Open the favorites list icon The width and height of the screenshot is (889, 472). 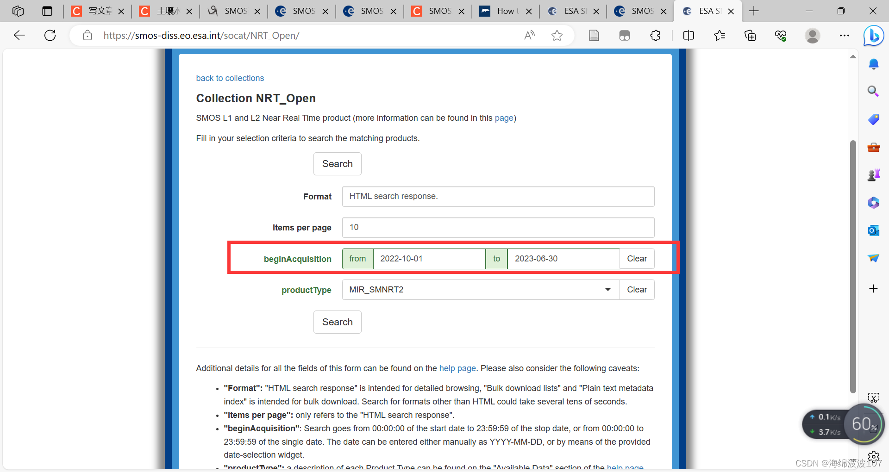720,35
